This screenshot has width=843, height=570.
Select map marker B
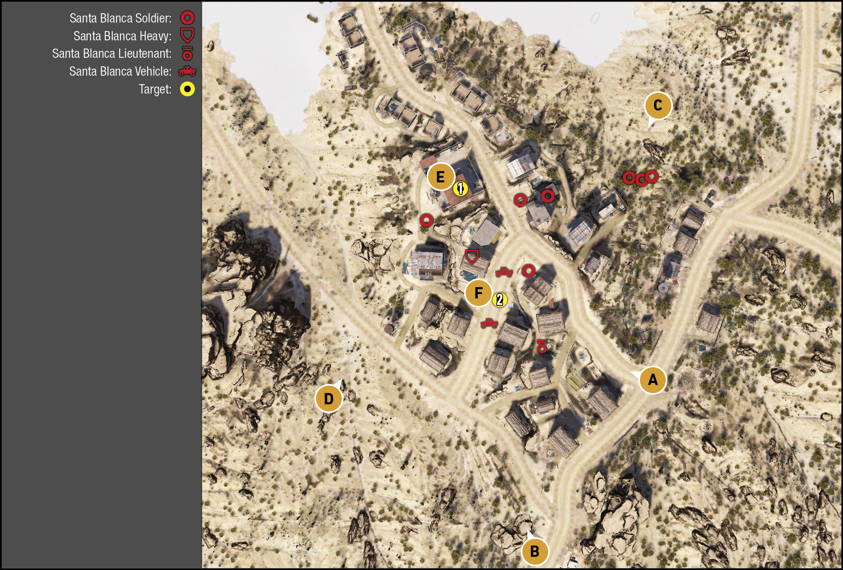(x=534, y=551)
